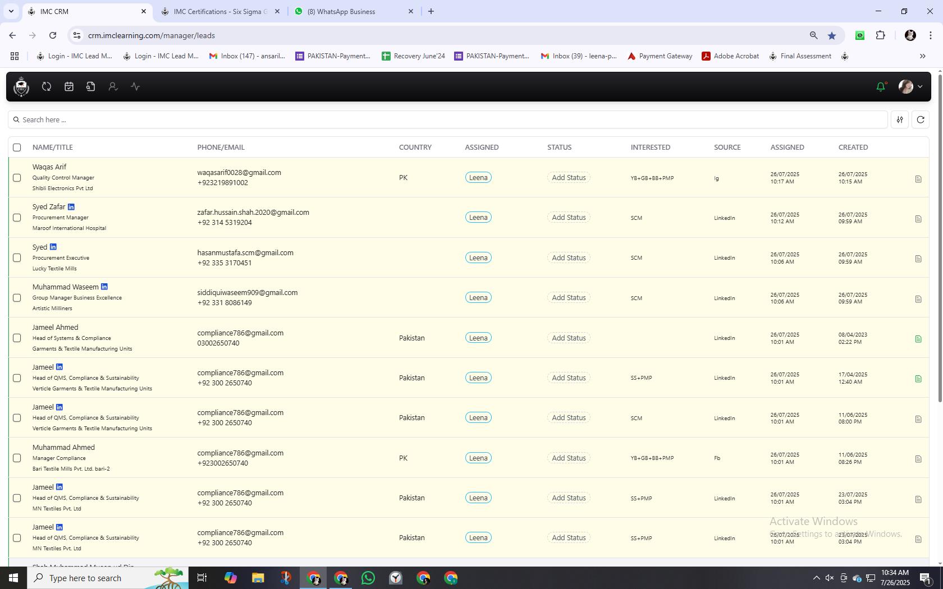This screenshot has width=943, height=589.
Task: Bookmark this page with the star icon
Action: pos(832,35)
